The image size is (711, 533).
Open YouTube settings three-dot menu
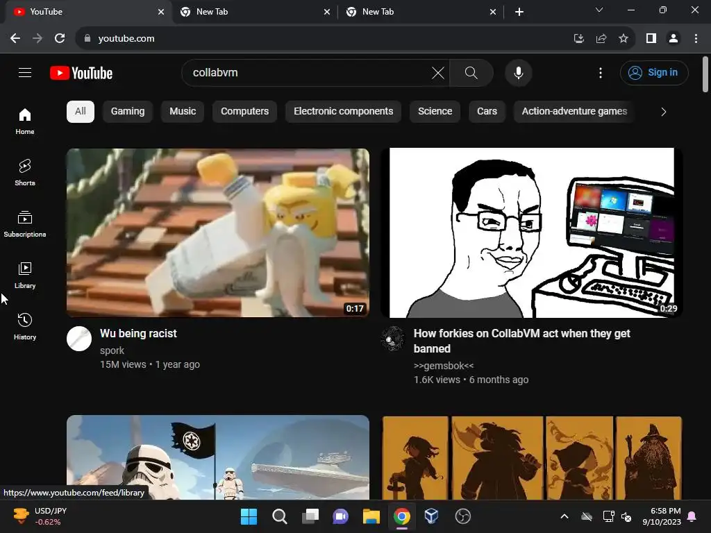coord(601,72)
